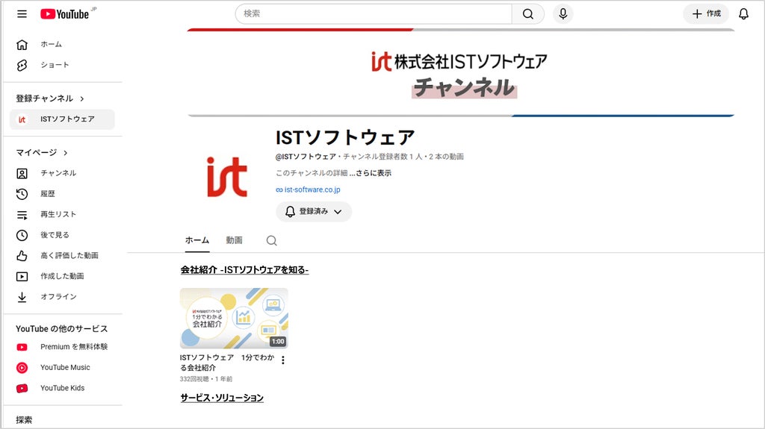Click the 作成 create button

(x=706, y=13)
